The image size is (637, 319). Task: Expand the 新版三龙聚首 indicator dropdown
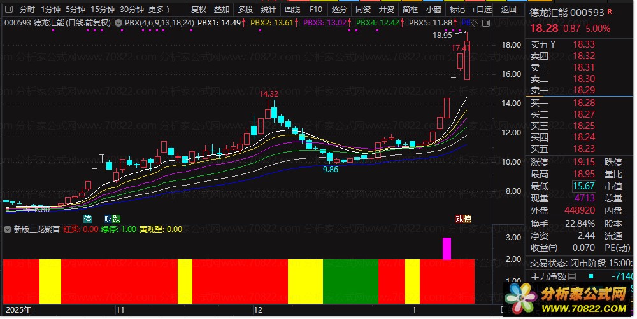tap(8, 229)
